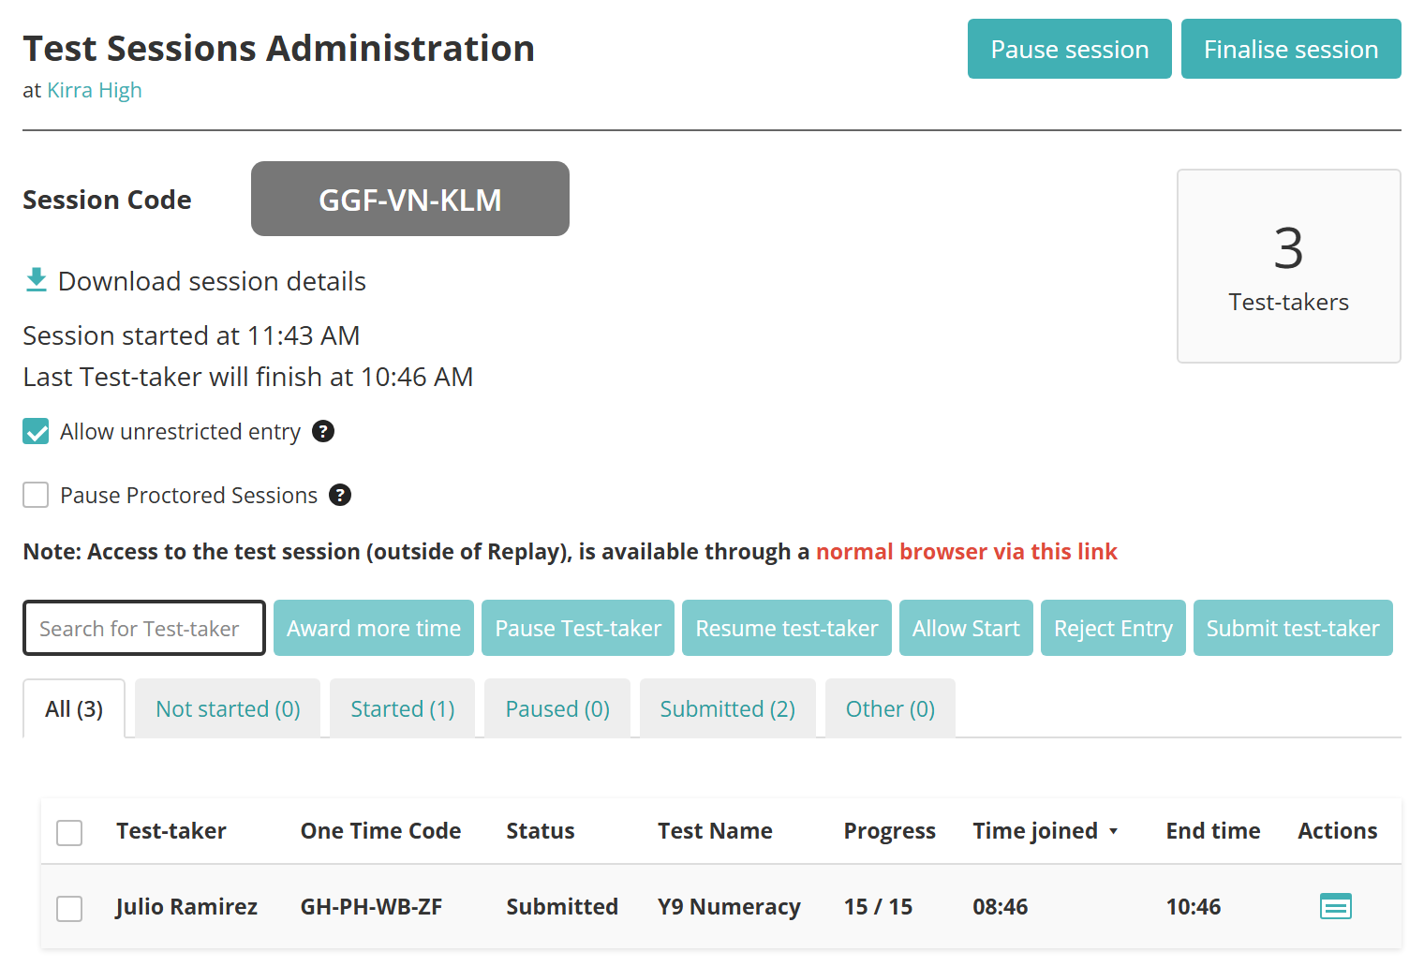This screenshot has height=967, width=1424.
Task: Show the Started (1) tab
Action: (403, 708)
